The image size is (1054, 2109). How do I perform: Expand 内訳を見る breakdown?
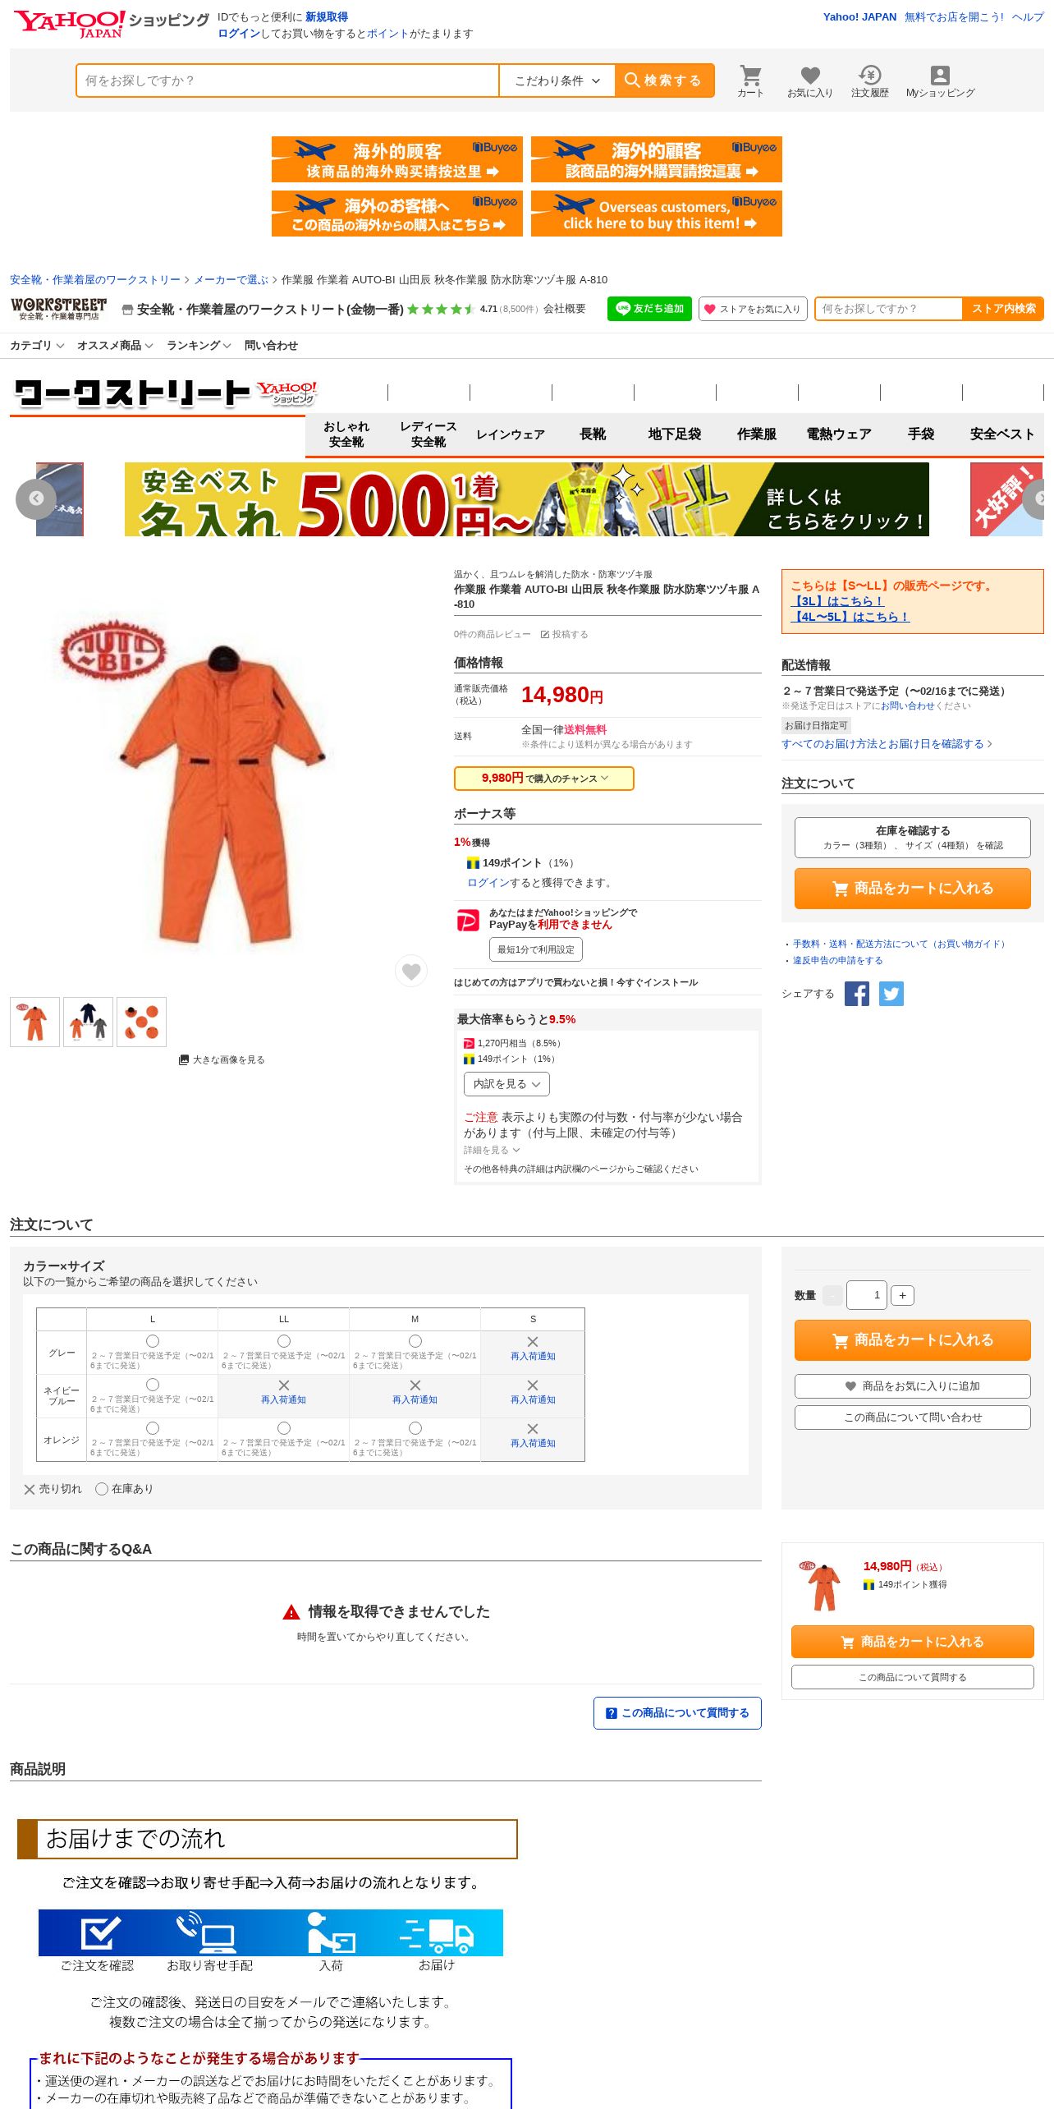pos(506,1084)
